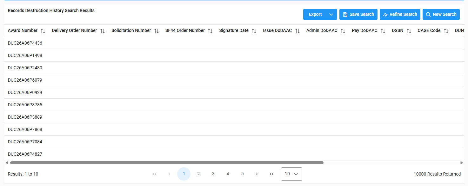The width and height of the screenshot is (468, 186).
Task: Go to next page of results
Action: point(257,174)
